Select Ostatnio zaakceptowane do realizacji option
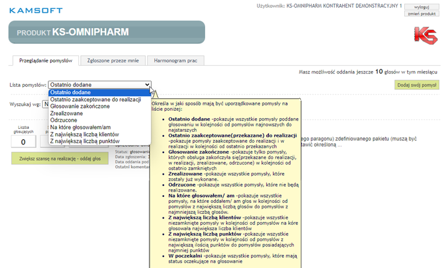The image size is (441, 268). (x=100, y=99)
